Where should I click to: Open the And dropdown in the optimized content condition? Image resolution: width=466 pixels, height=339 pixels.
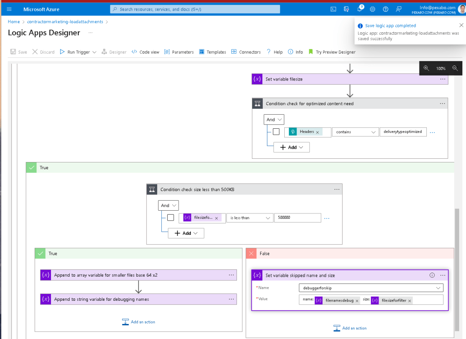(x=274, y=120)
